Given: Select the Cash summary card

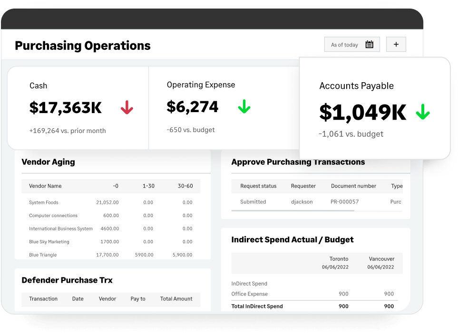Looking at the screenshot, I should point(78,107).
